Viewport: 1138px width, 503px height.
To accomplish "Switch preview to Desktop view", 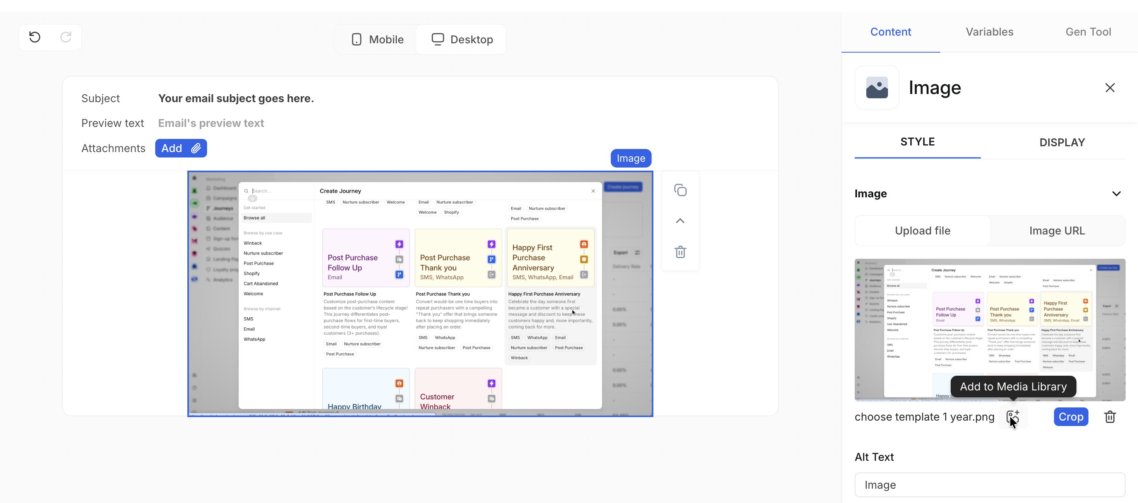I will pyautogui.click(x=462, y=39).
